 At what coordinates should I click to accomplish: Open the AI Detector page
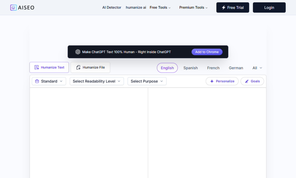112,7
